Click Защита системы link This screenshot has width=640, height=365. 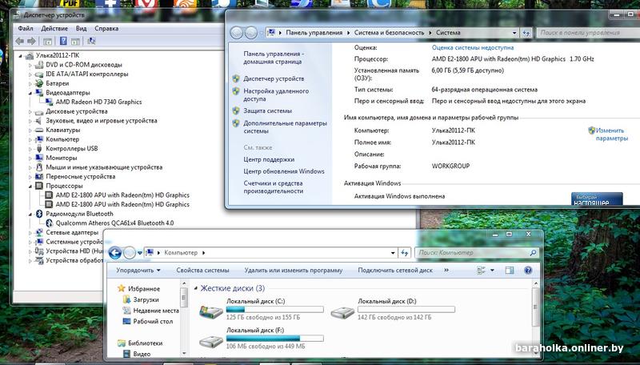267,110
